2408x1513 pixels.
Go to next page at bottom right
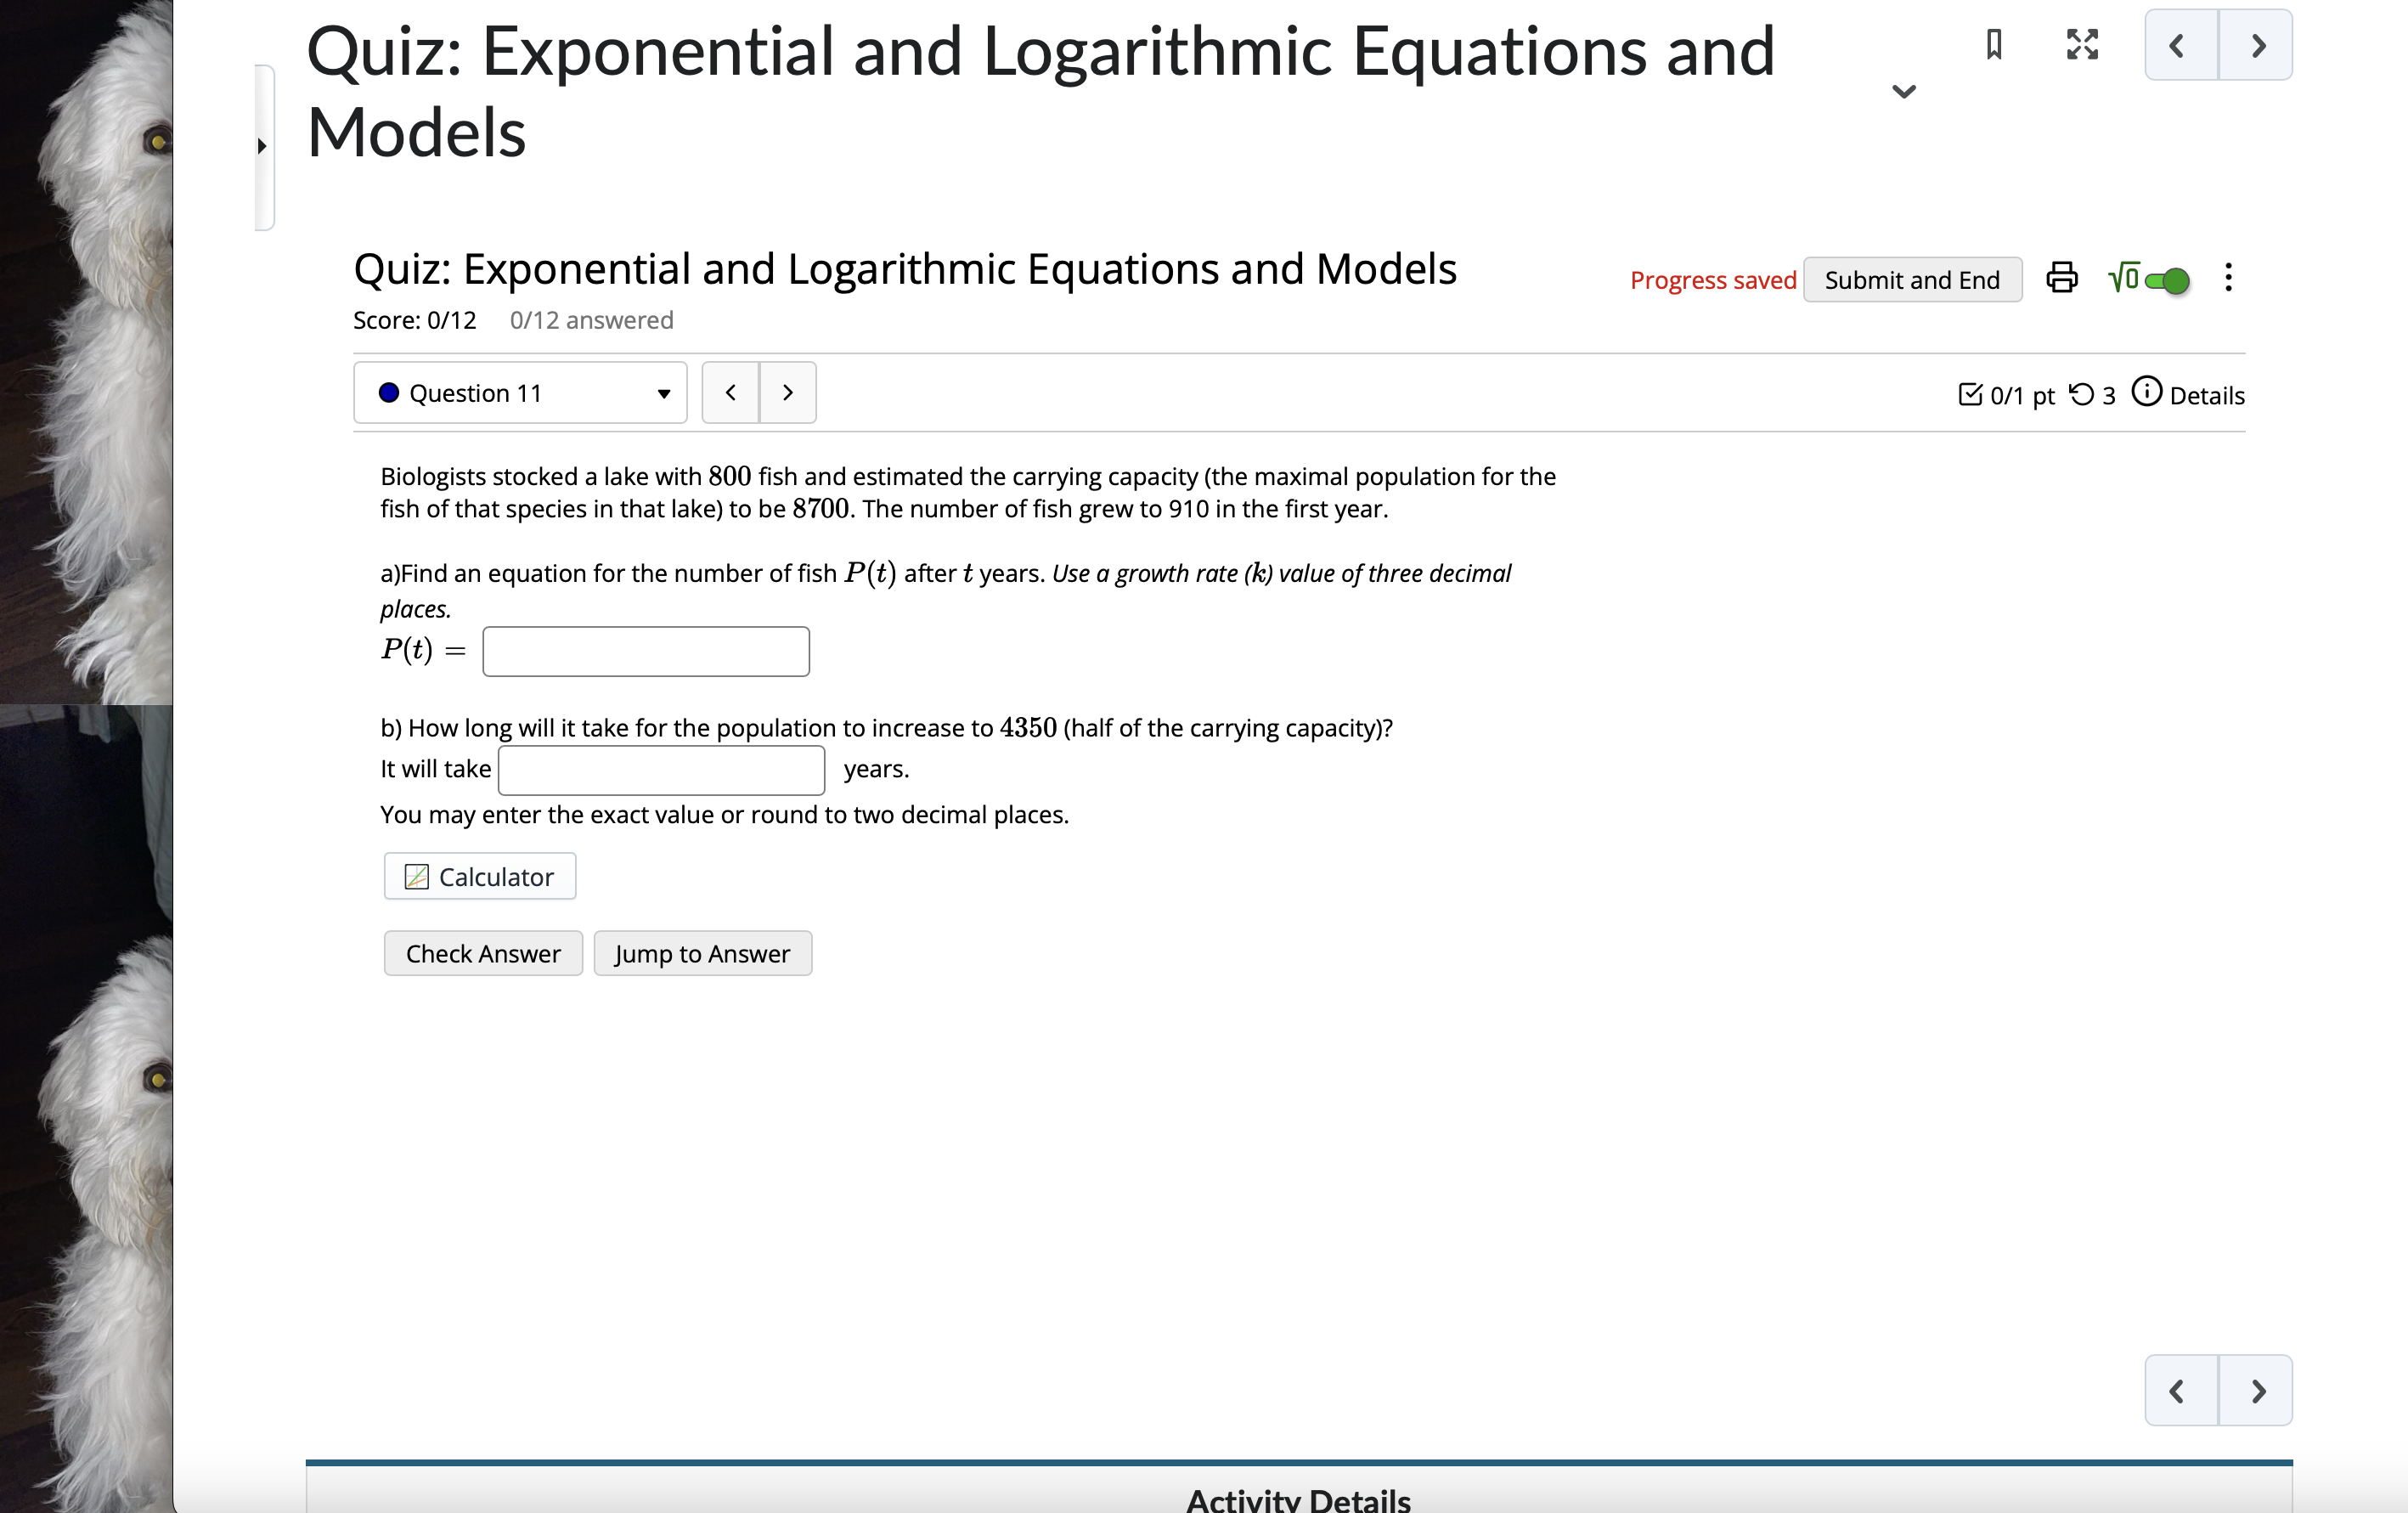(x=2256, y=1391)
